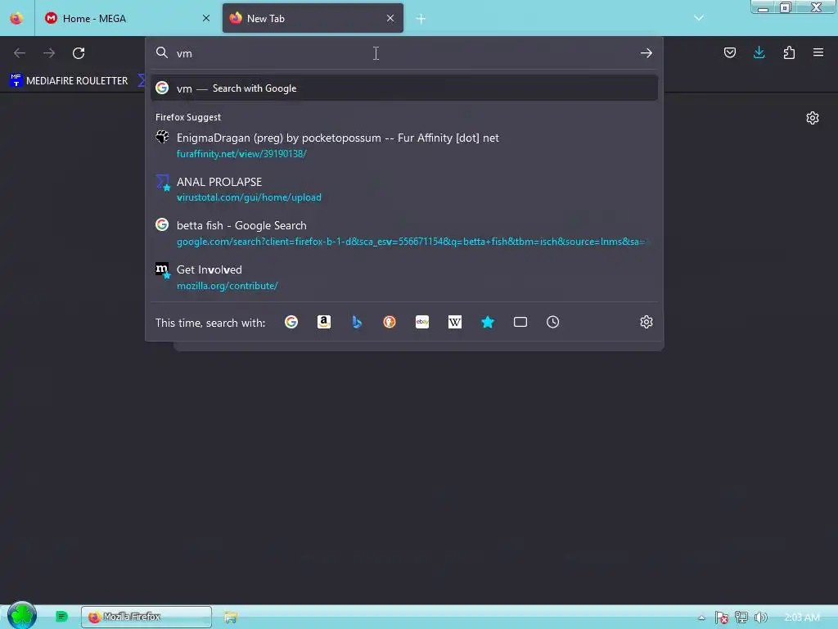Open the Save to Pocket icon
Screen dimensions: 838x629
coord(729,52)
